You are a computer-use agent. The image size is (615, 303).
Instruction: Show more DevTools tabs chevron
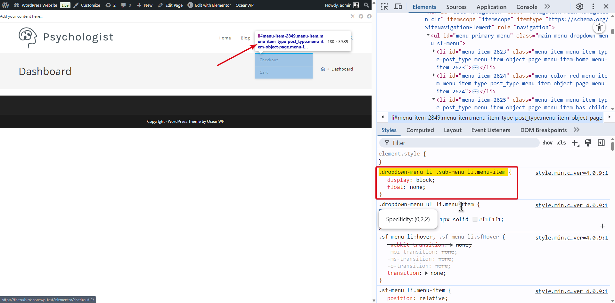547,7
